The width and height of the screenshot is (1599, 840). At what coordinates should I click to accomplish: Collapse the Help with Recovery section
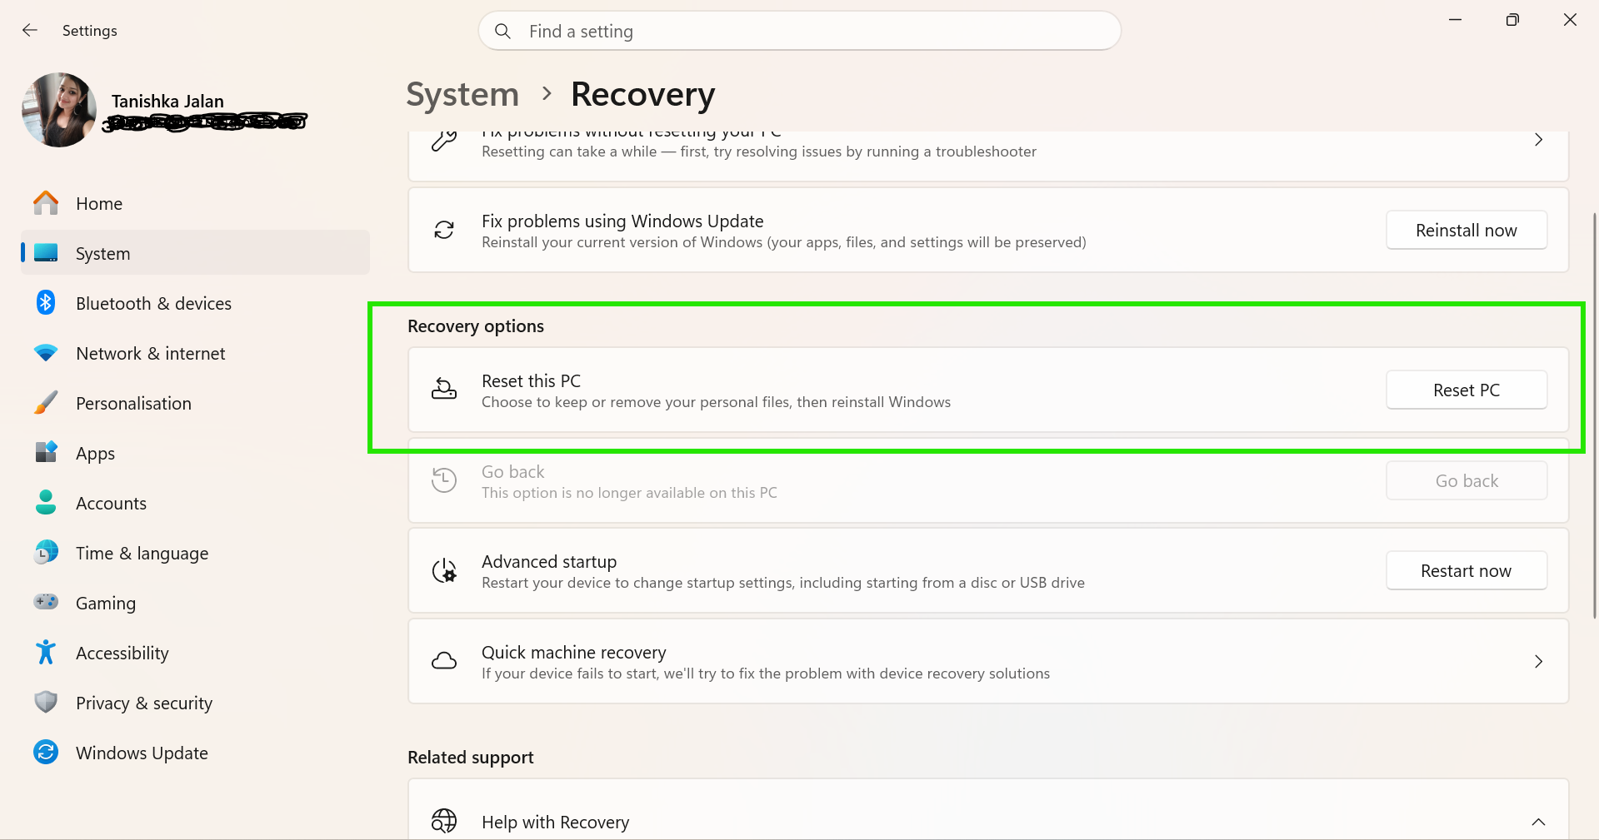(1538, 823)
